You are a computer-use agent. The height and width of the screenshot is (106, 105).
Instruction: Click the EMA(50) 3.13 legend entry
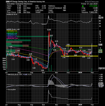(x=12, y=31)
